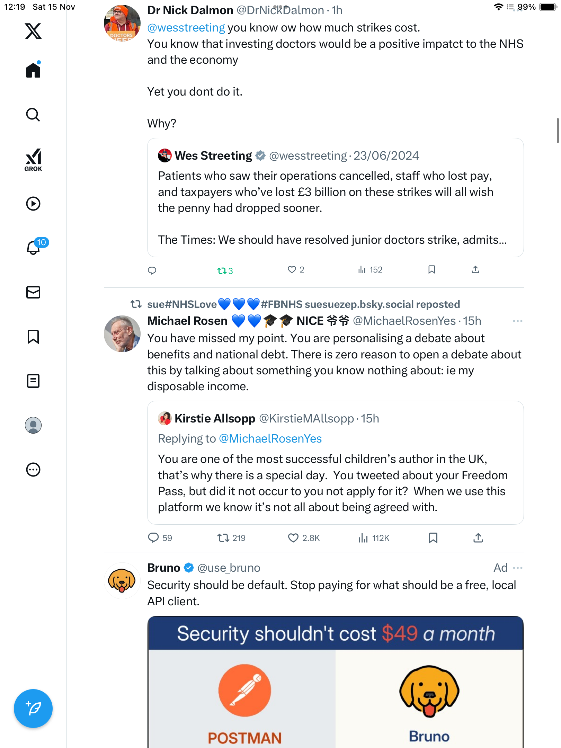
Task: Toggle repost on Dr Nick Dalmon's post
Action: click(x=225, y=270)
